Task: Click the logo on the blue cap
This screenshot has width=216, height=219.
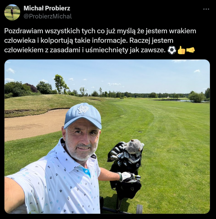Action: [83, 110]
